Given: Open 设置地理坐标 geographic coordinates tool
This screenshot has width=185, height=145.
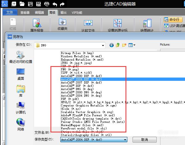Looking at the screenshot, I should [x=118, y=25].
